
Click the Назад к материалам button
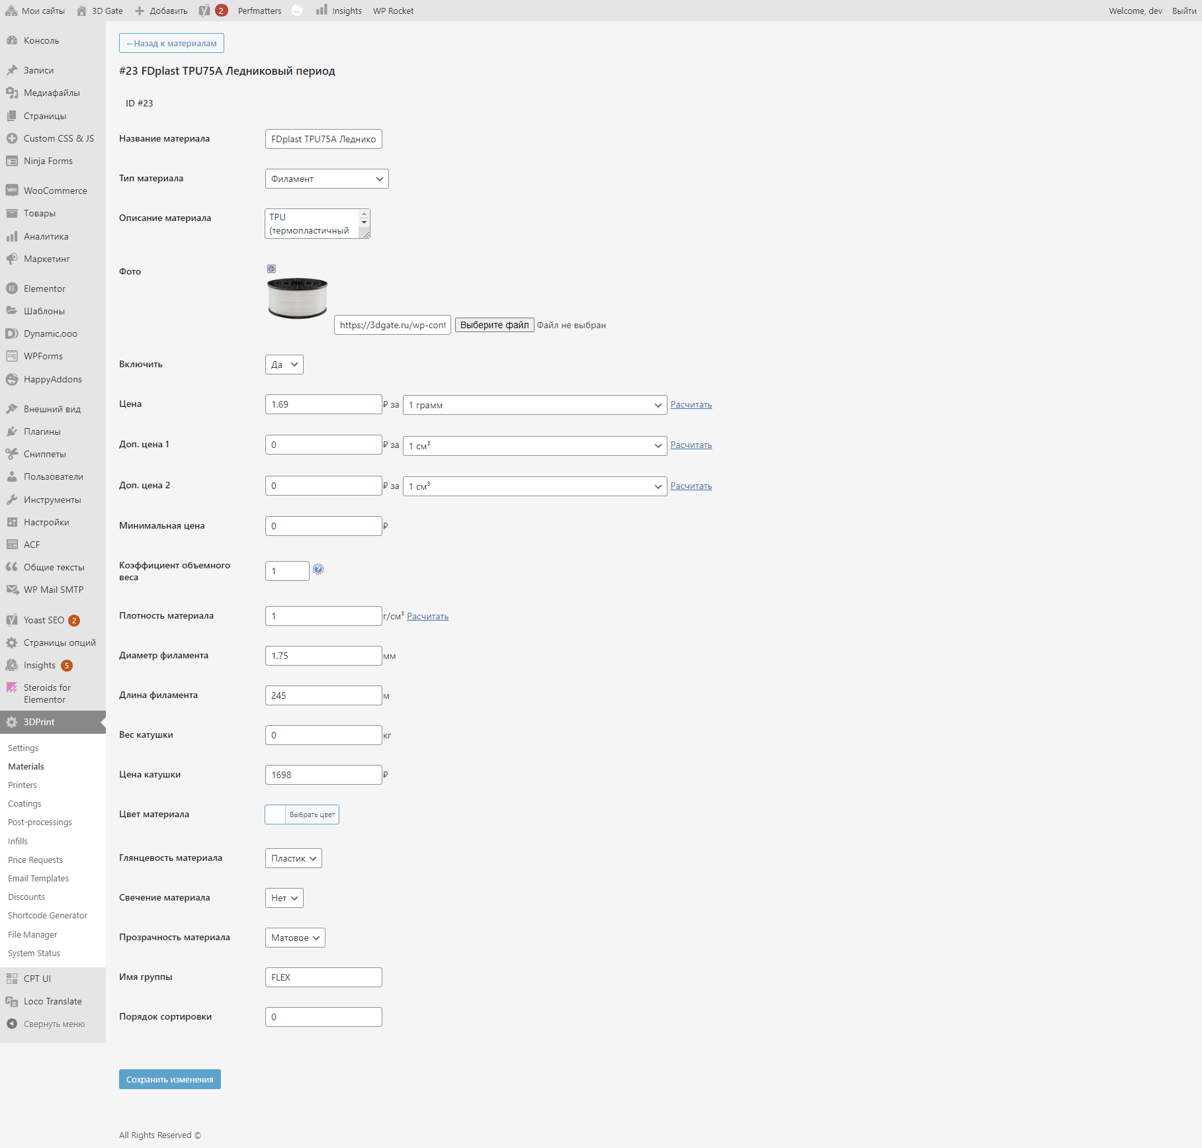[171, 43]
